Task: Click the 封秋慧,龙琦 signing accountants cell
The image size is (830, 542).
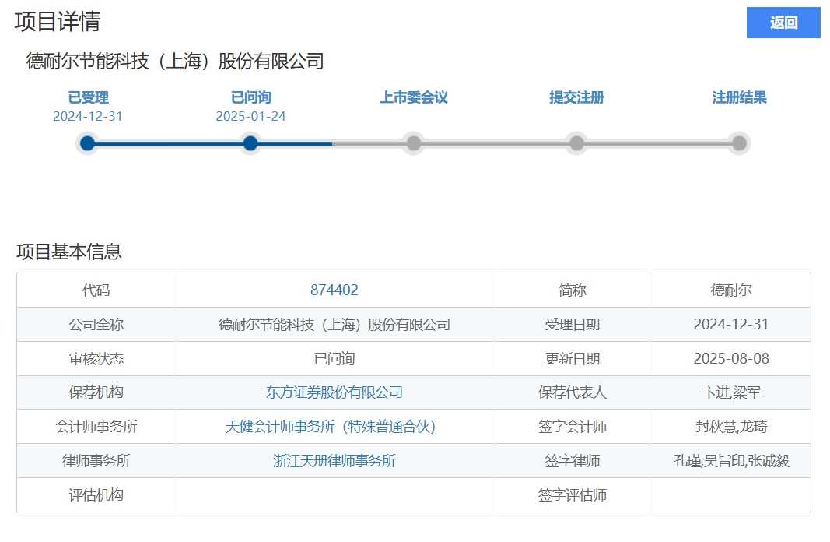Action: coord(730,427)
